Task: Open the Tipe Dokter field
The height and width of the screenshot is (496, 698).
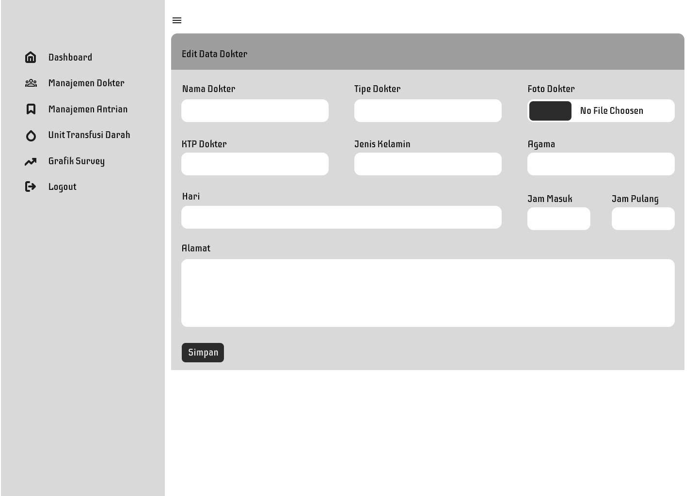Action: coord(428,111)
